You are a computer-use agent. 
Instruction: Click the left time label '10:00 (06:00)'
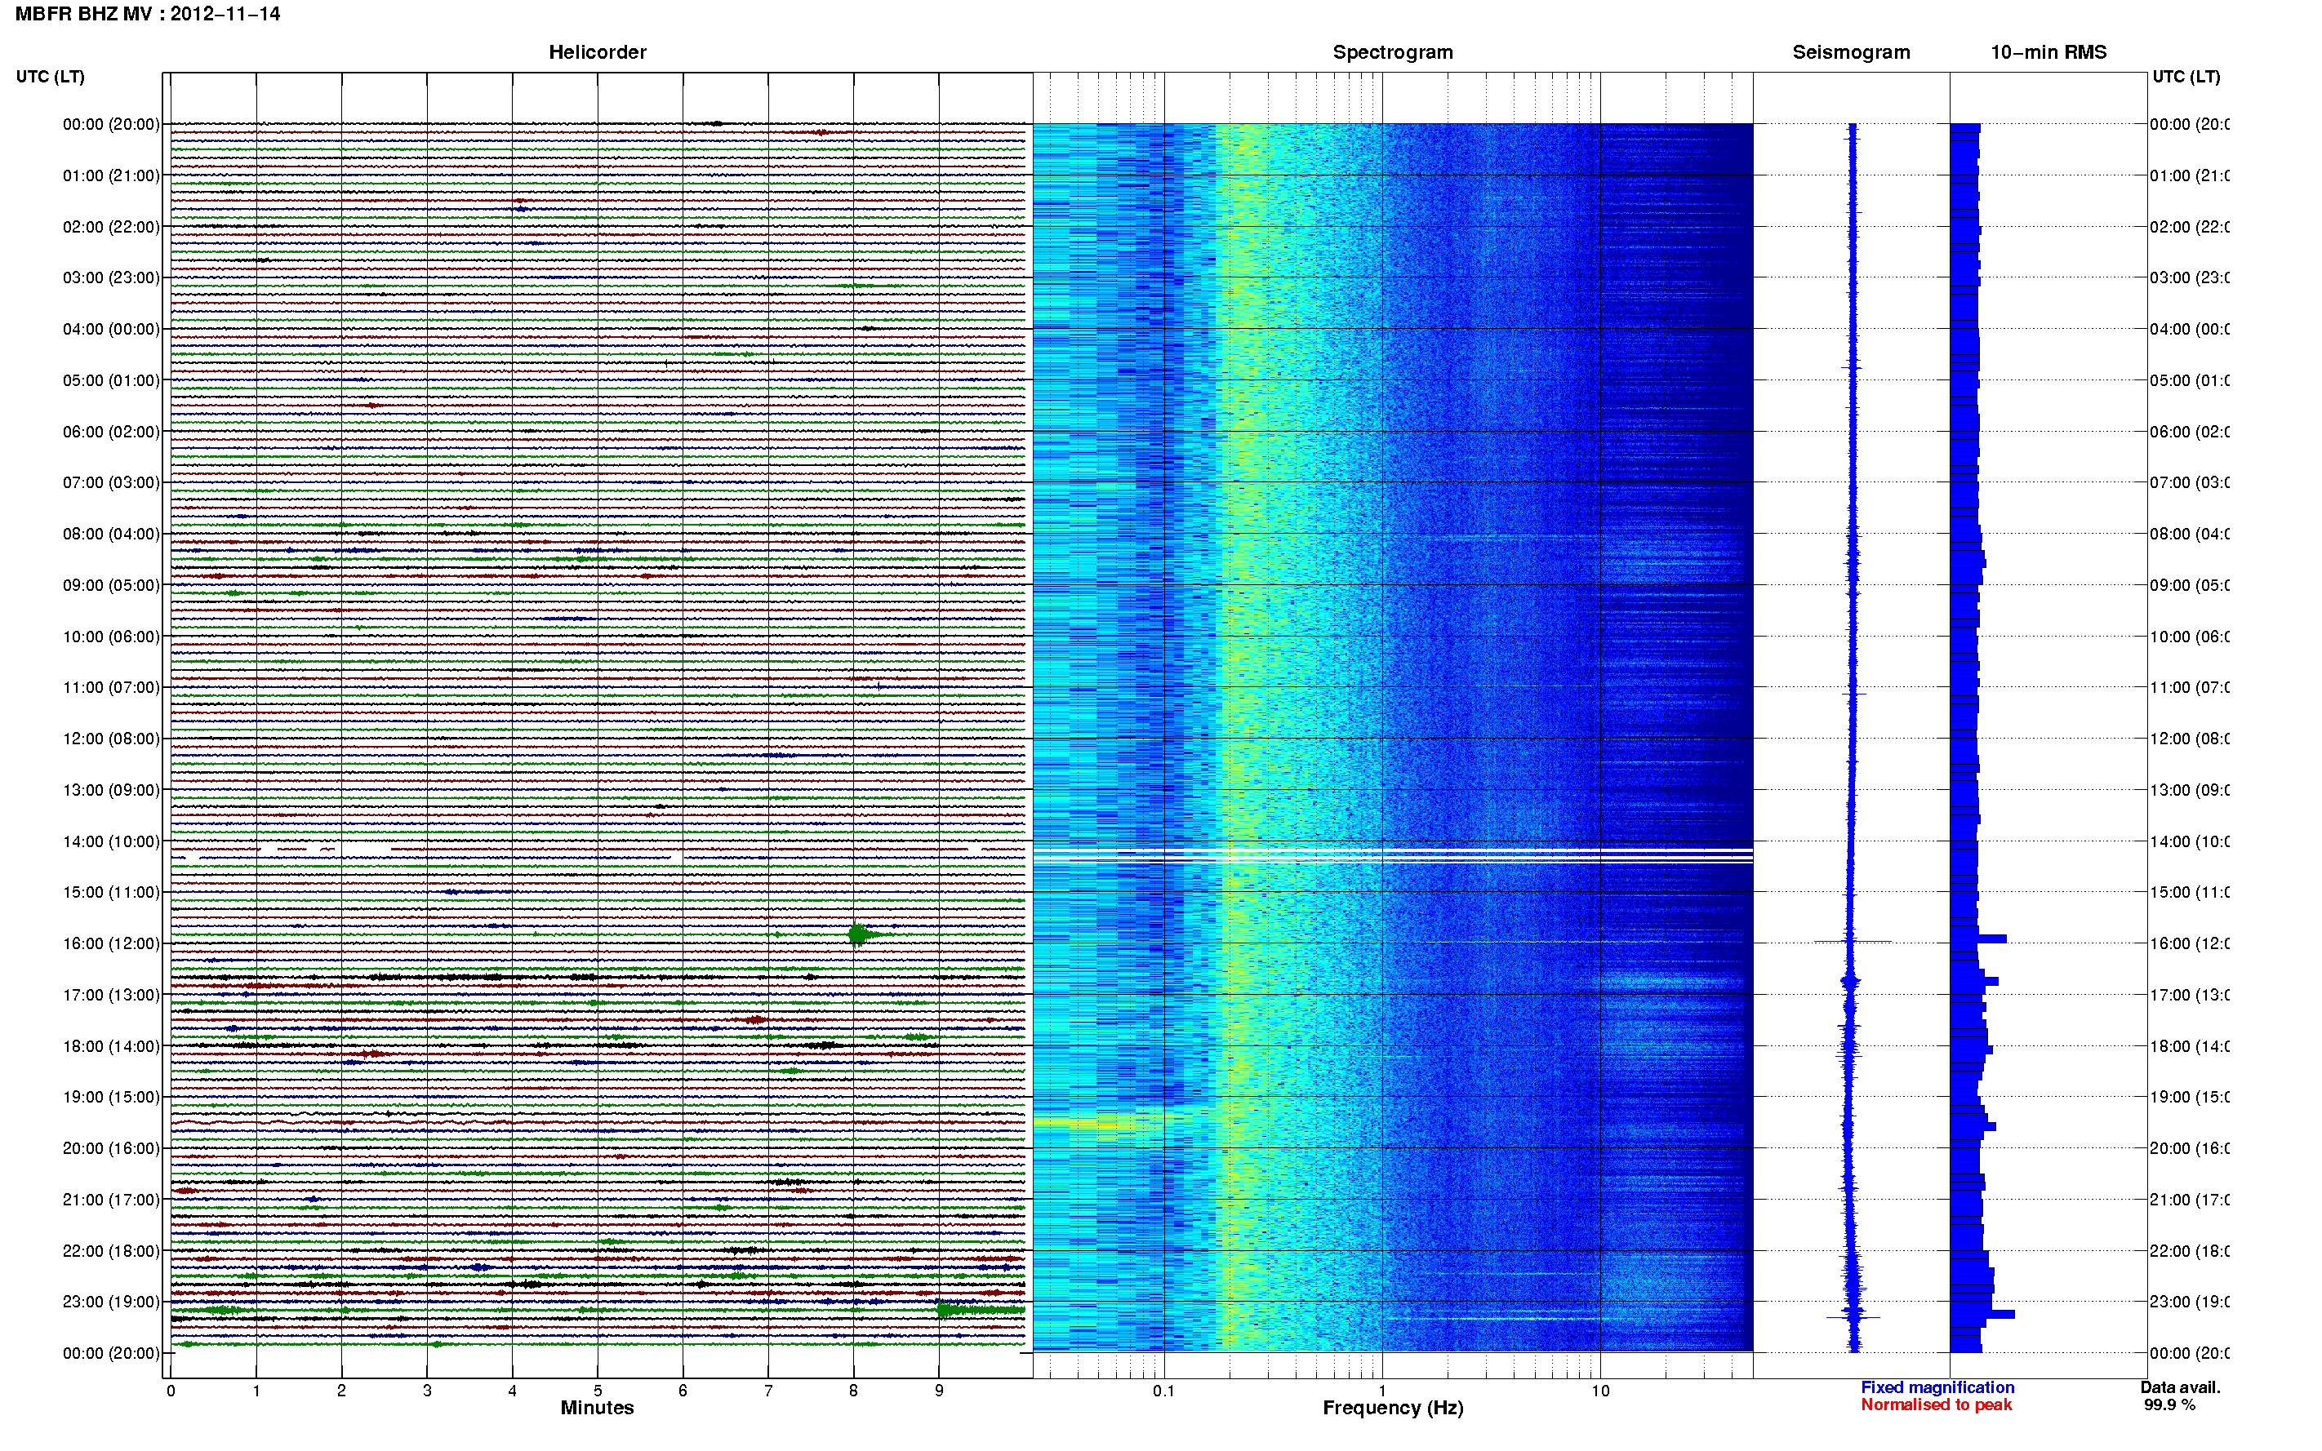(x=111, y=637)
